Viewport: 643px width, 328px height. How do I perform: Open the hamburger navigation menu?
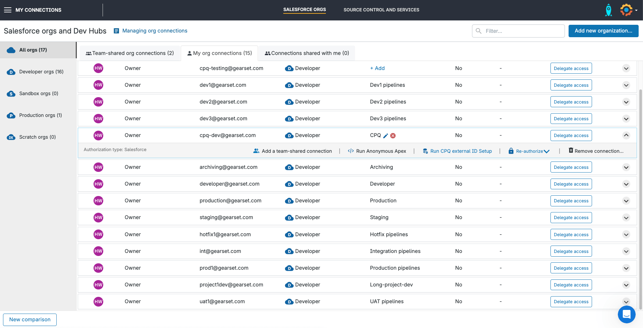click(8, 10)
